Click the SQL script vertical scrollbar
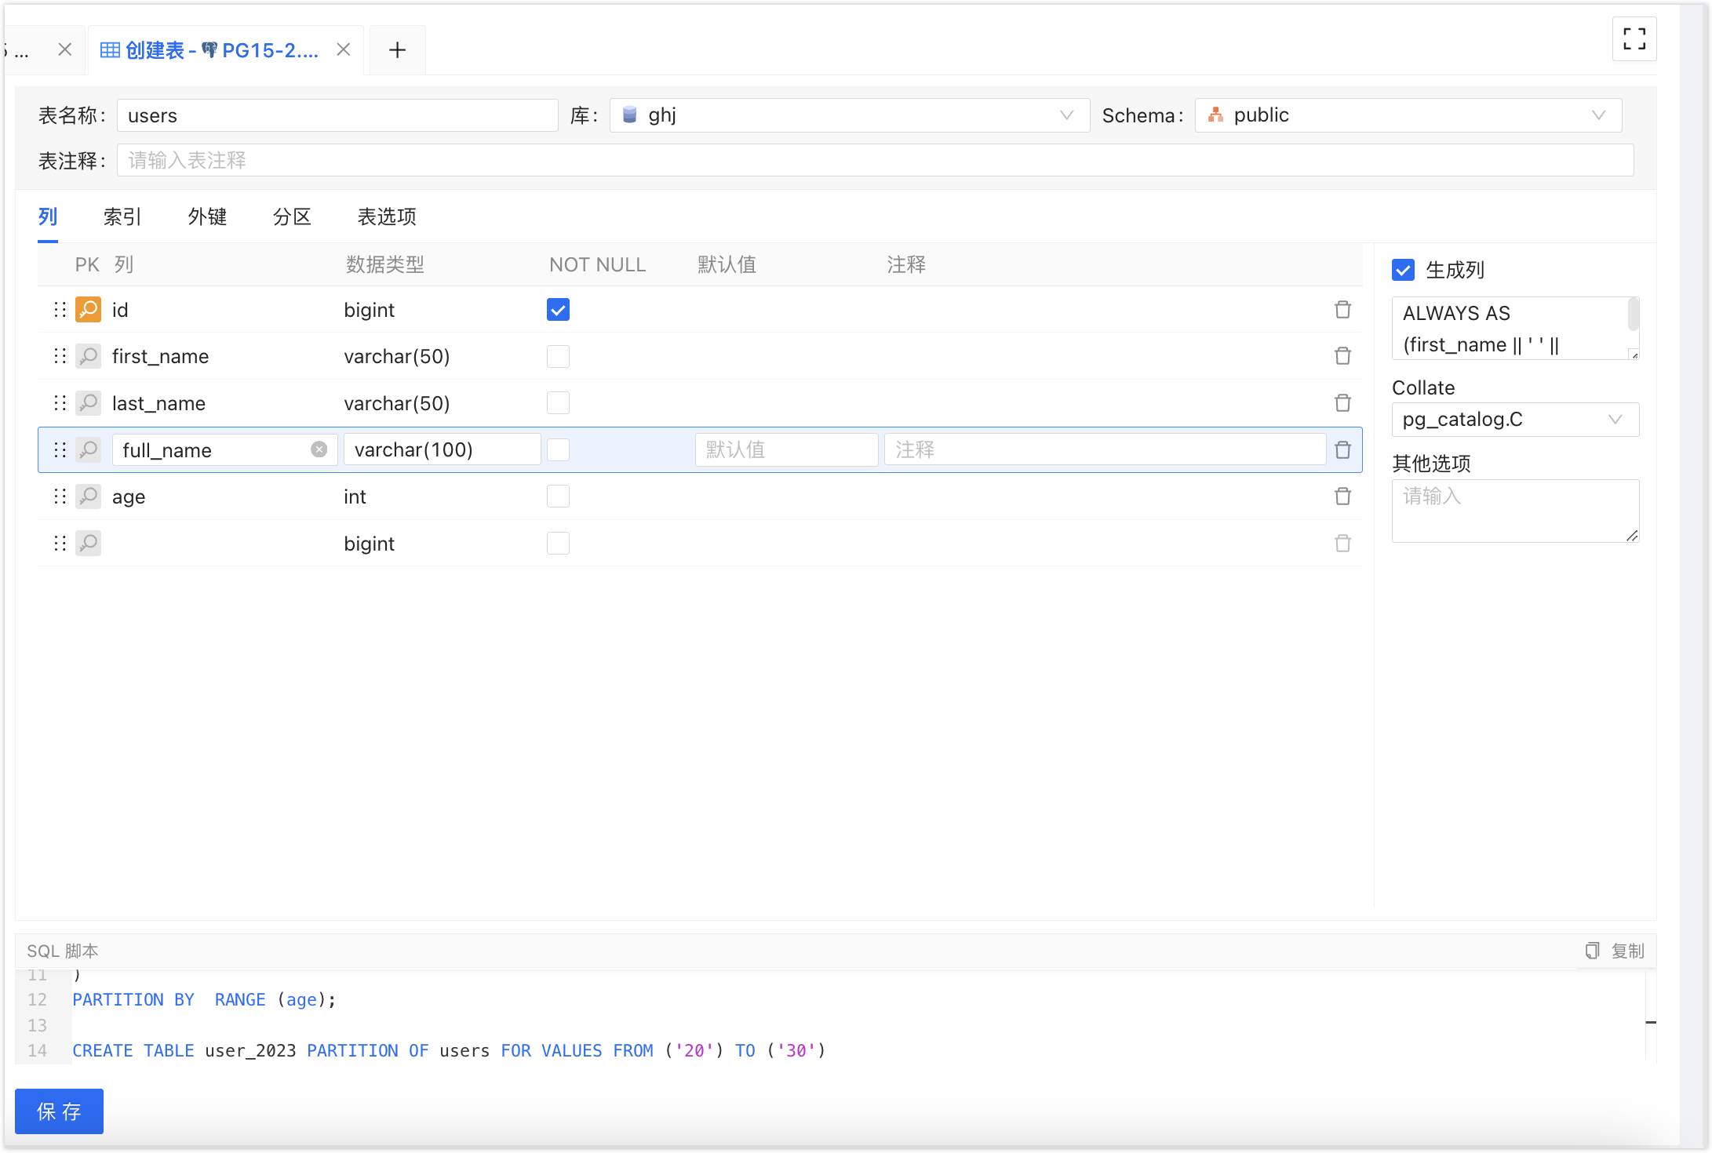 coord(1651,1017)
